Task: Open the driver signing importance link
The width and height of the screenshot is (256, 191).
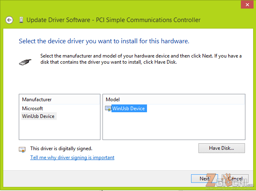Action: 72,158
